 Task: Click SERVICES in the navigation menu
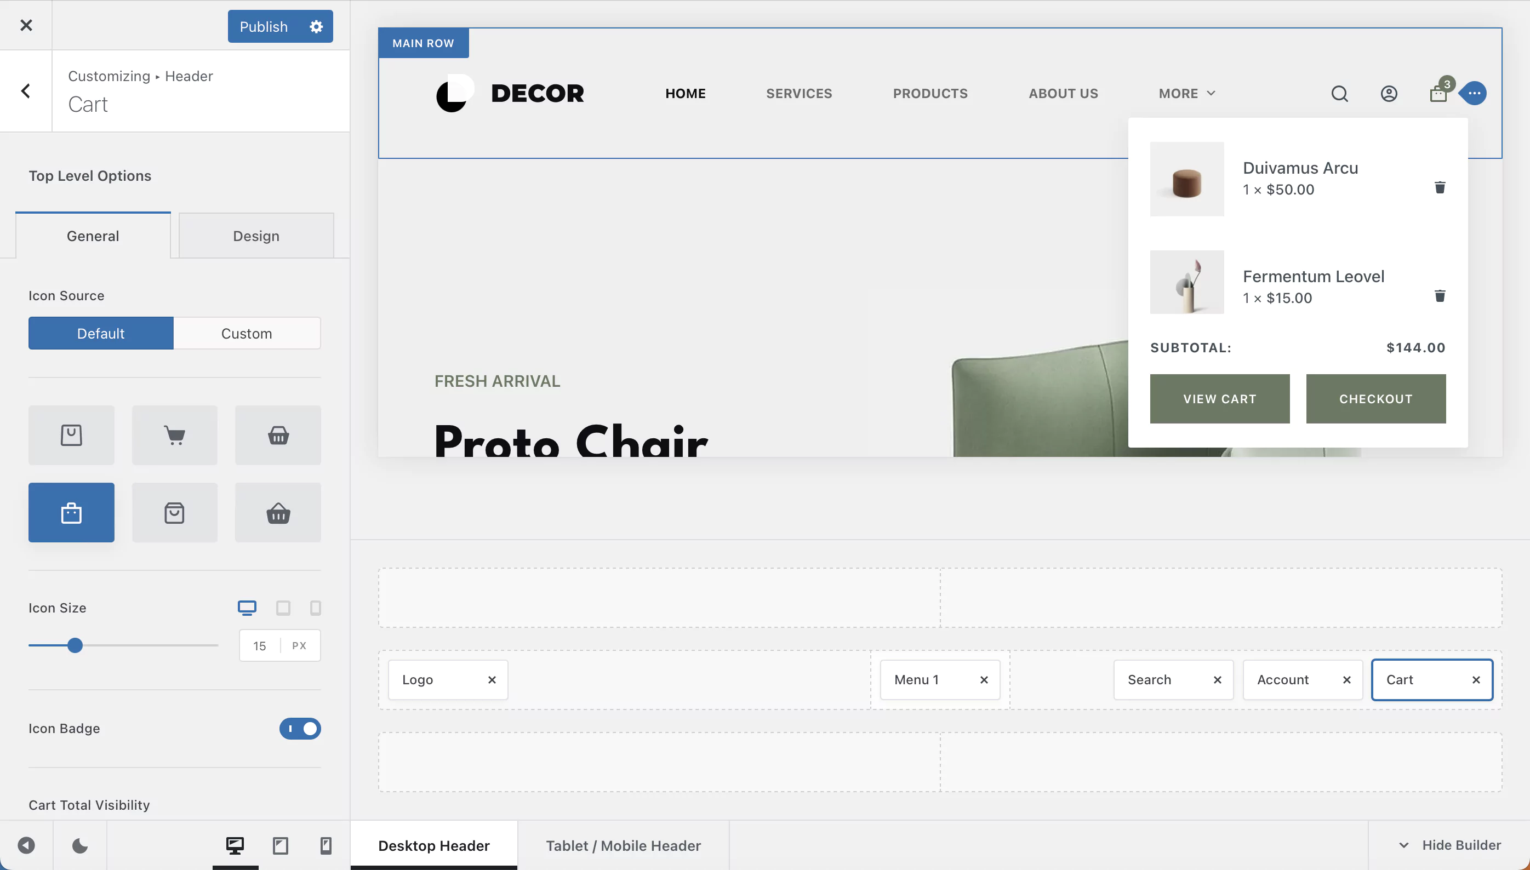coord(799,94)
